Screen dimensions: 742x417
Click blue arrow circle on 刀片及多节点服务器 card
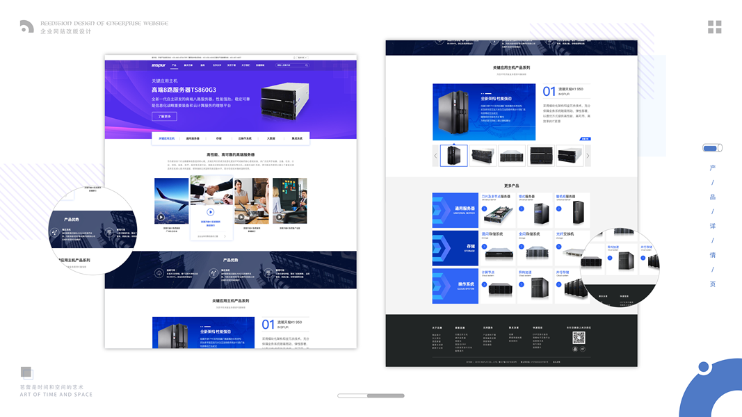click(484, 208)
